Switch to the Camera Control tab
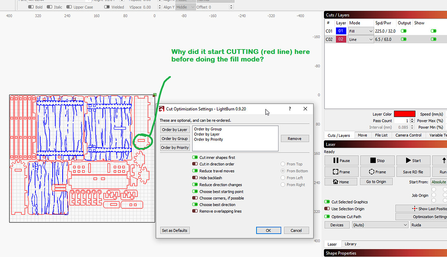This screenshot has height=257, width=447. pos(408,135)
